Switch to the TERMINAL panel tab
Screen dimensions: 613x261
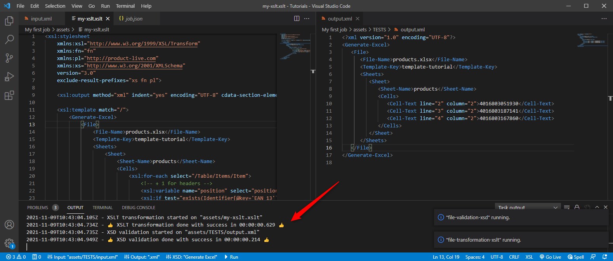coord(102,208)
